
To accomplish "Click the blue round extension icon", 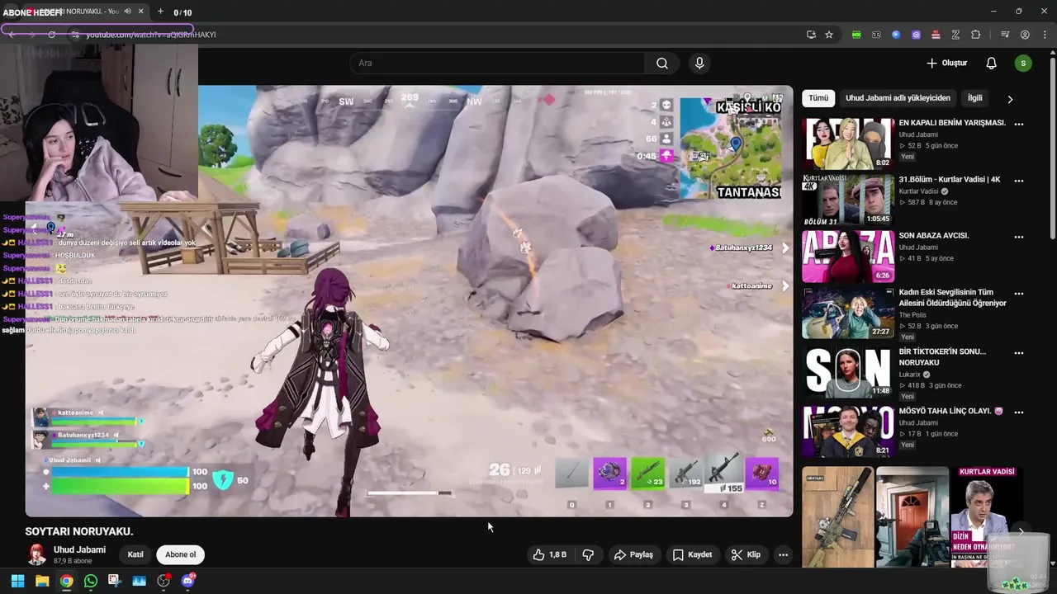I will click(896, 35).
